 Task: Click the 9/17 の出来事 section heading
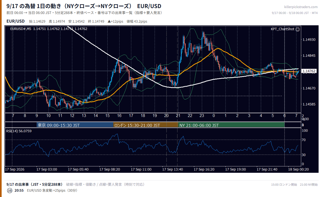click(x=34, y=184)
